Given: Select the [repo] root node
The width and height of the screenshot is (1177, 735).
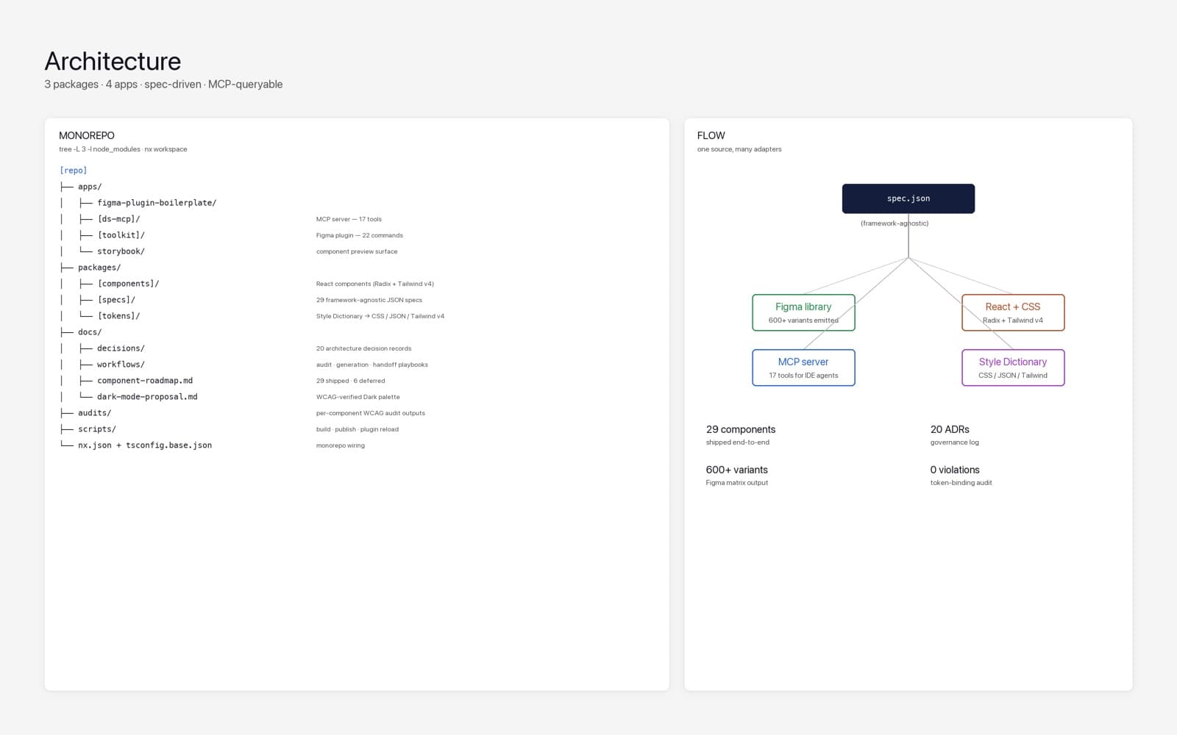Looking at the screenshot, I should pos(74,171).
